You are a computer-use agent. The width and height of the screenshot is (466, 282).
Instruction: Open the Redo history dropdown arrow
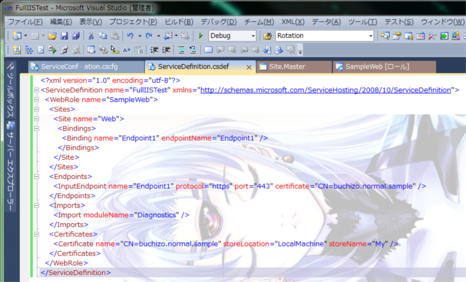158,36
